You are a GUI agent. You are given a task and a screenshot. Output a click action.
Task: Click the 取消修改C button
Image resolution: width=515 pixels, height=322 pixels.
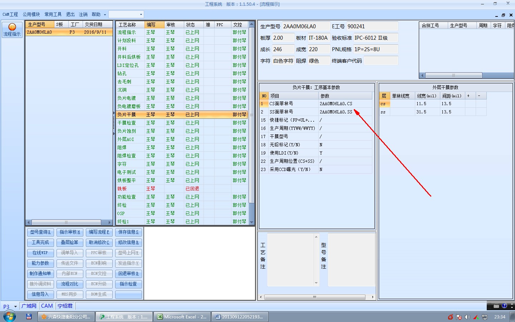(x=99, y=243)
